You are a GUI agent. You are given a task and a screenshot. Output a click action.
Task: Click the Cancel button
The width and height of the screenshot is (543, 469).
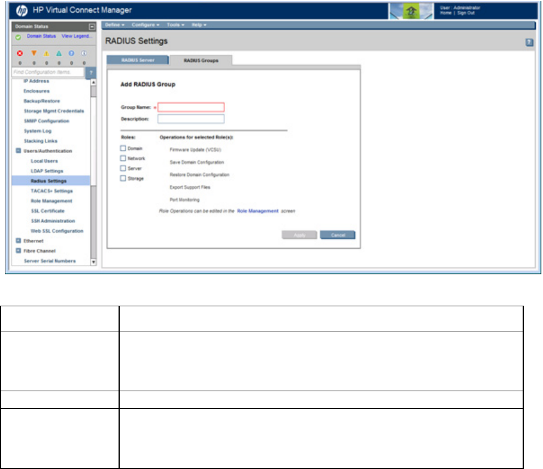337,235
